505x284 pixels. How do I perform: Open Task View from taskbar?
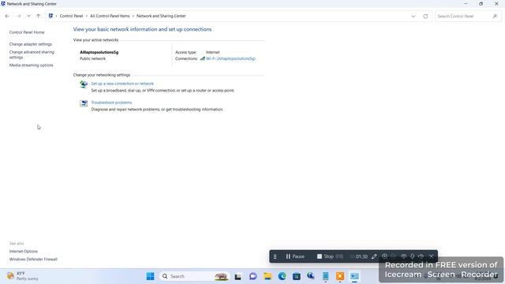[x=238, y=276]
